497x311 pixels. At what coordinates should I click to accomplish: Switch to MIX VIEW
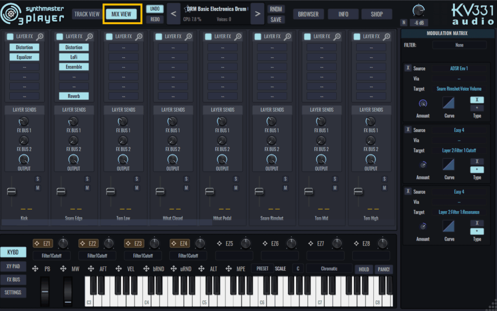(x=121, y=14)
